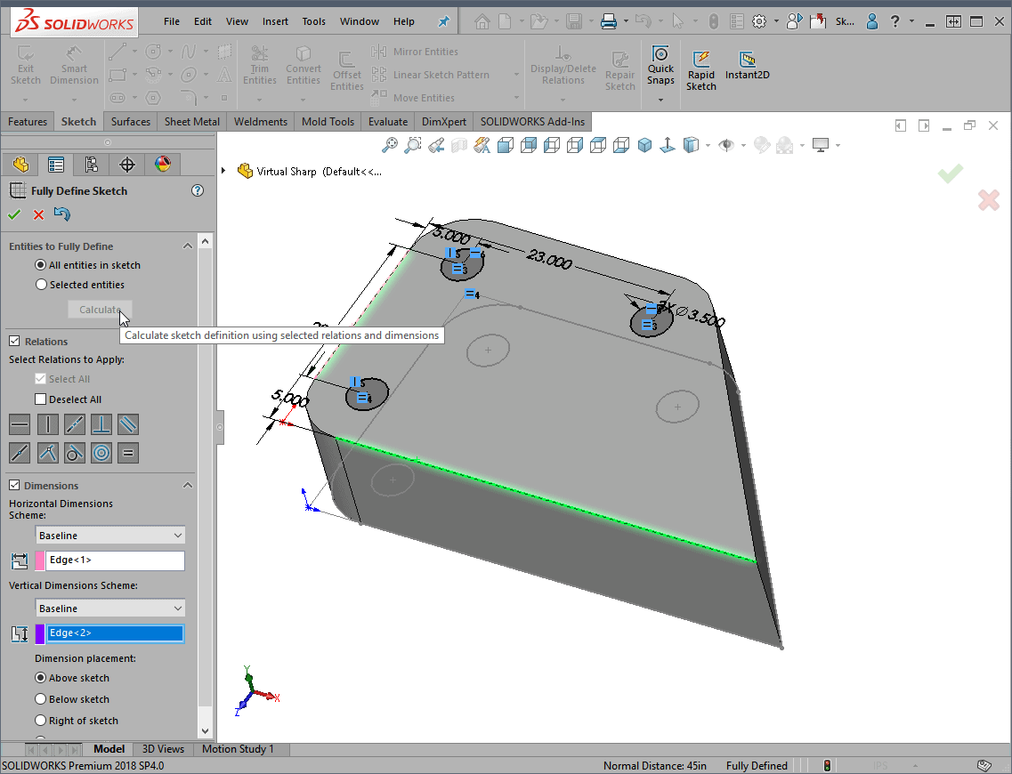Click the Calculate button
The width and height of the screenshot is (1012, 774).
100,310
